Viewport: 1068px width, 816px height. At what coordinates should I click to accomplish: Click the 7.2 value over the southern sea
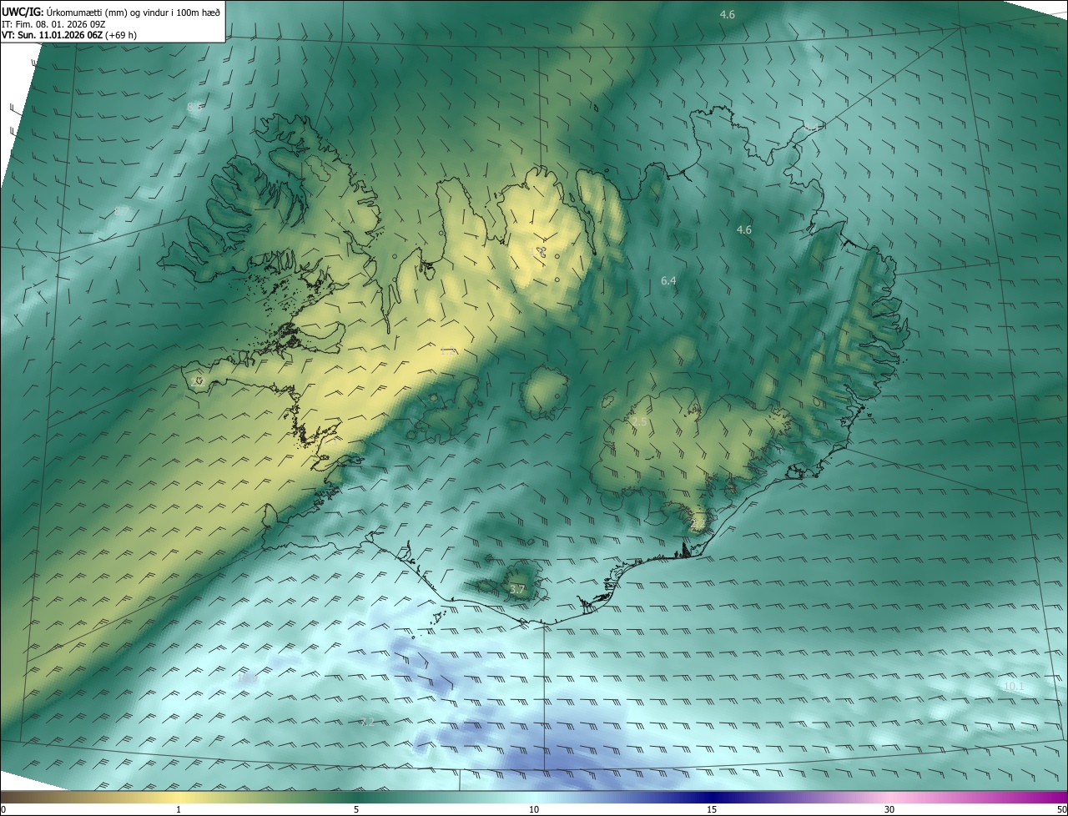point(366,722)
